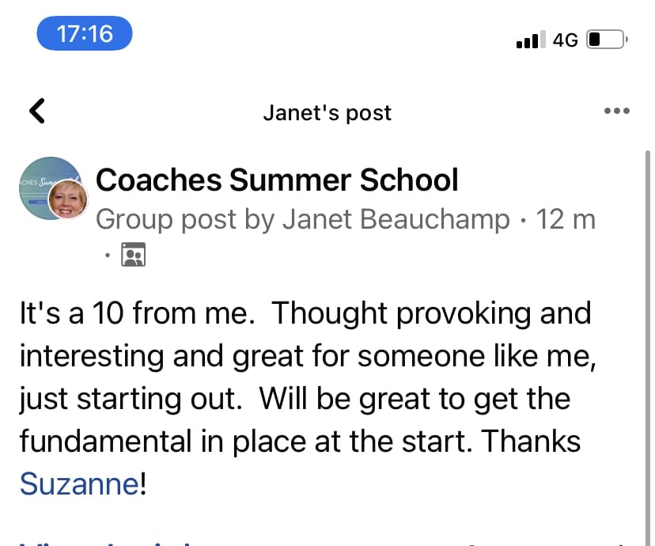Tap the 4G network indicator
The width and height of the screenshot is (655, 546).
click(566, 39)
